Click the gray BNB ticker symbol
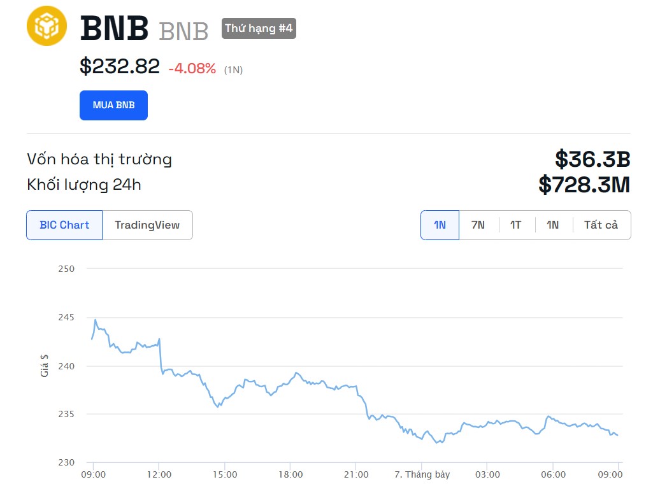 tap(183, 31)
